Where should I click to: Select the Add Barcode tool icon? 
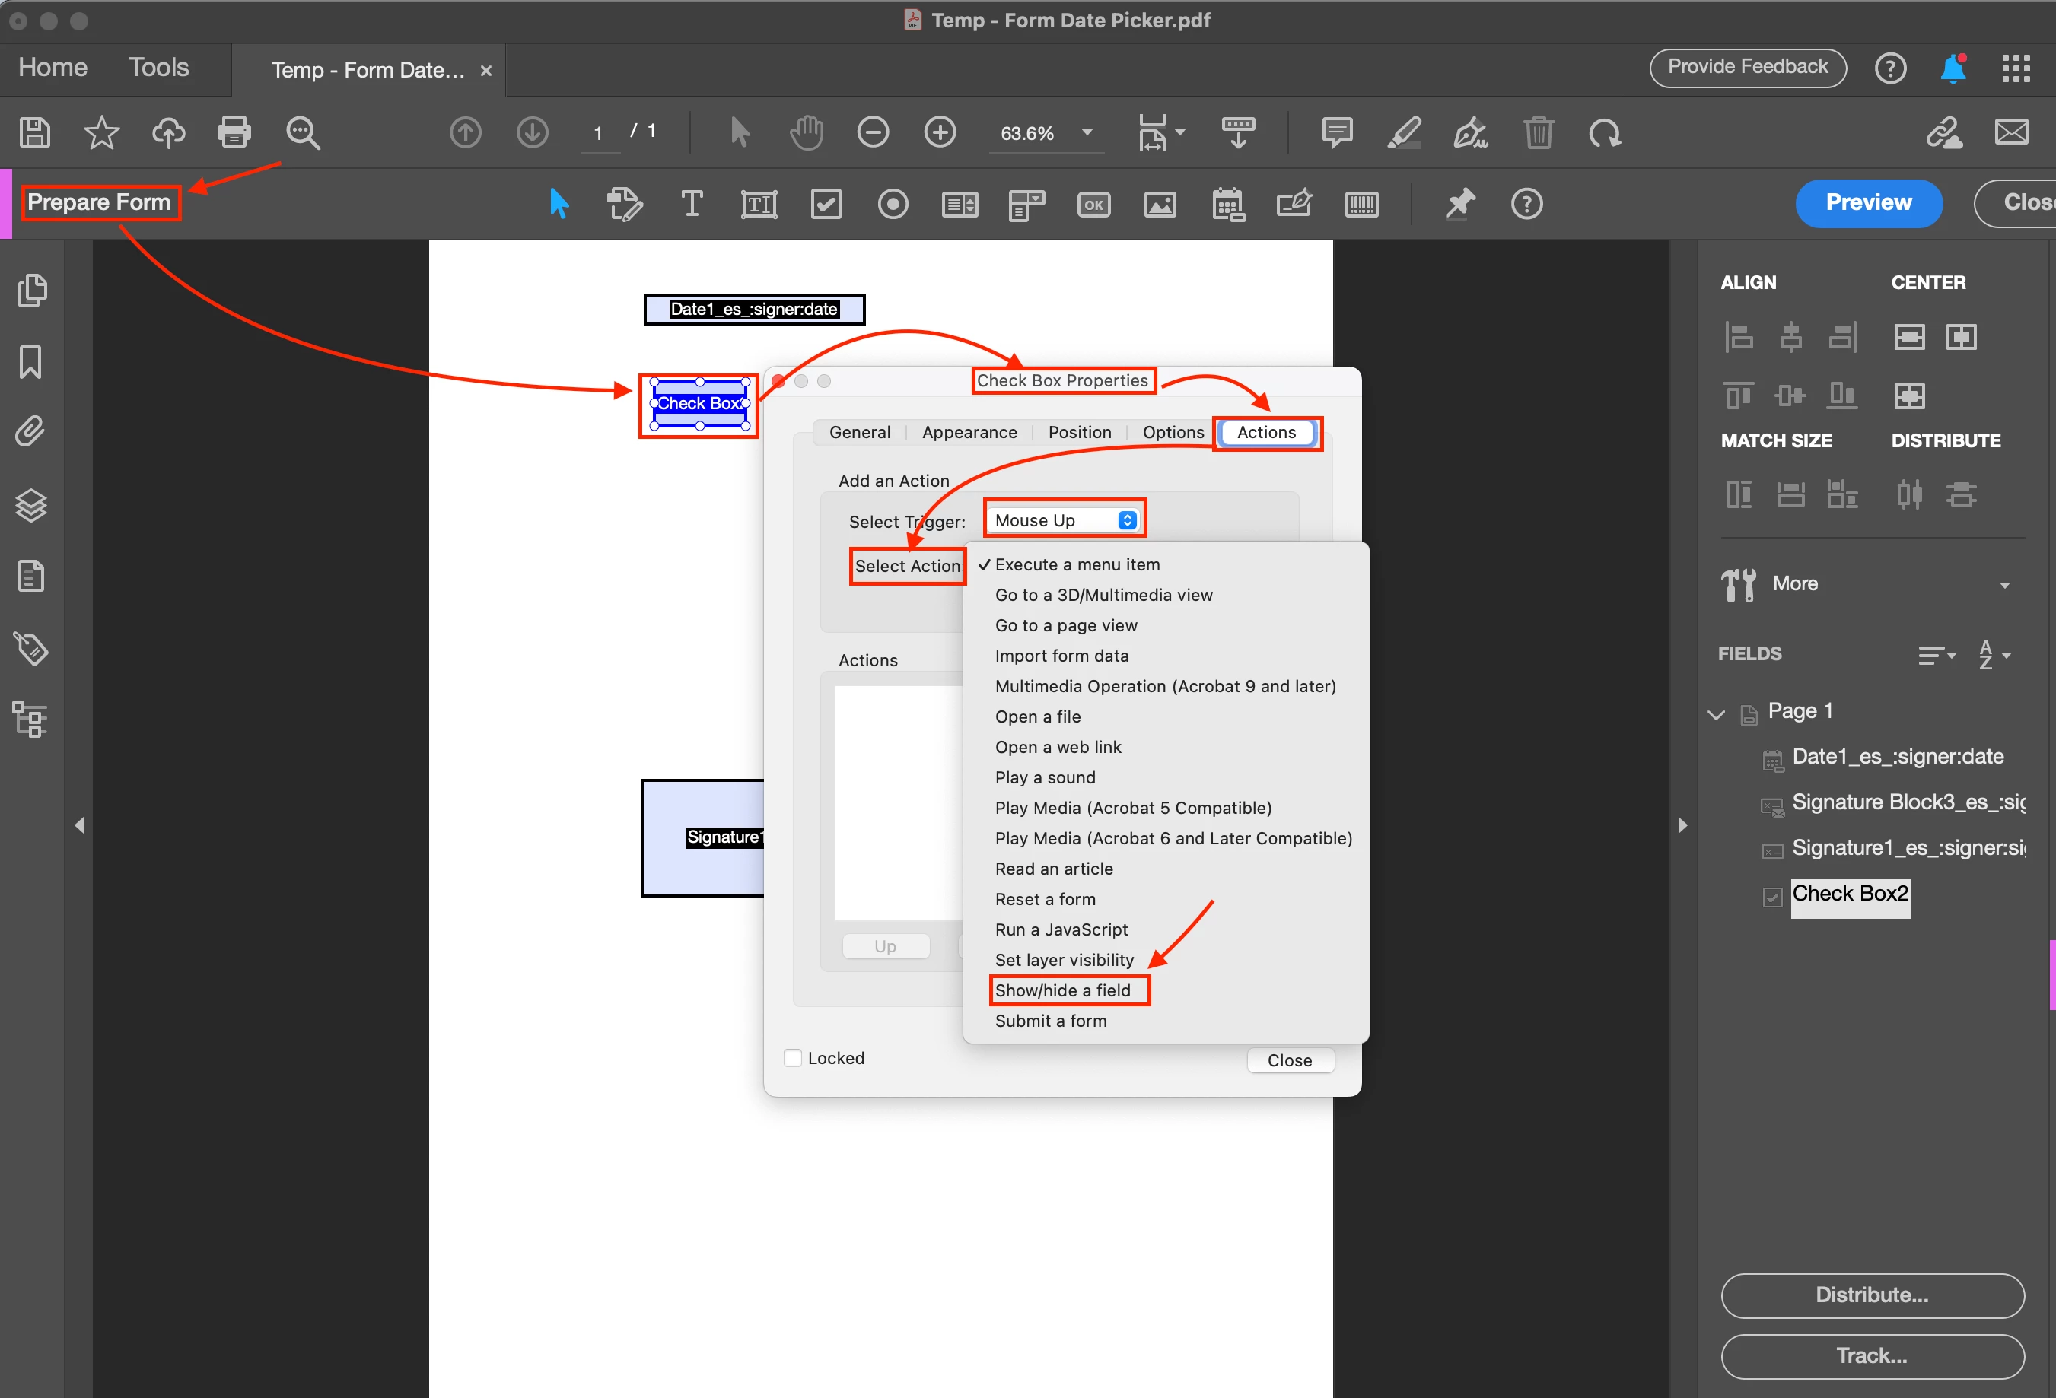pyautogui.click(x=1361, y=205)
